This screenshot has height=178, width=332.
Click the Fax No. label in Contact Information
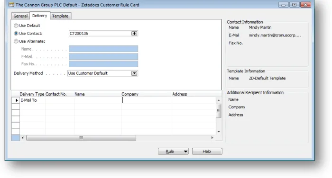click(236, 43)
